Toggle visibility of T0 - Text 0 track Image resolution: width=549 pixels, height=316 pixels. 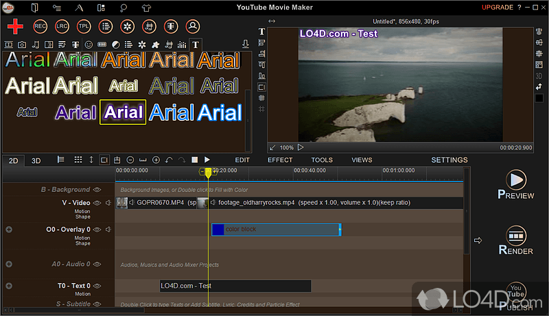coord(97,286)
